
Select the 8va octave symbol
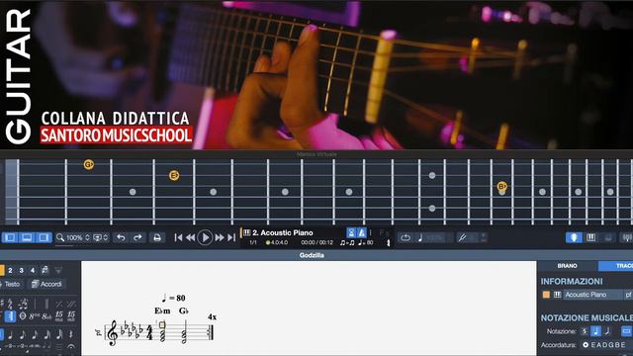point(35,316)
